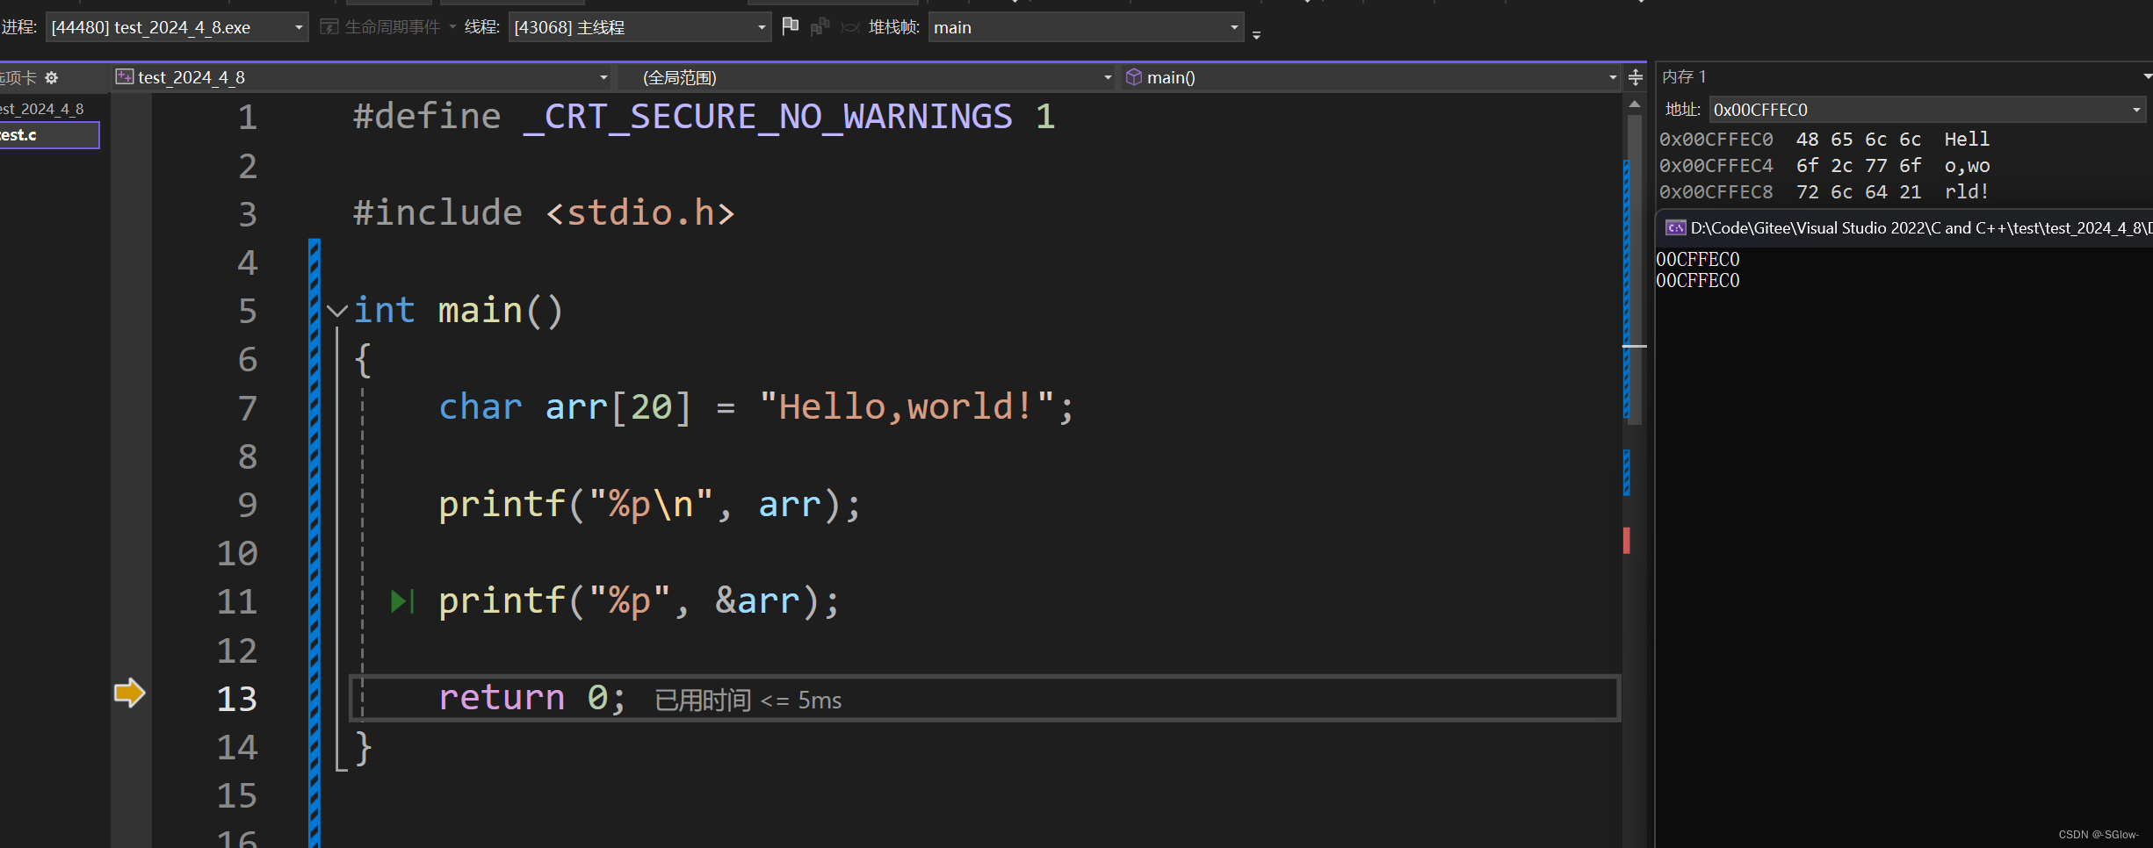This screenshot has height=848, width=2153.
Task: Click memory row address 0x00CFFEC4
Action: [x=1716, y=166]
